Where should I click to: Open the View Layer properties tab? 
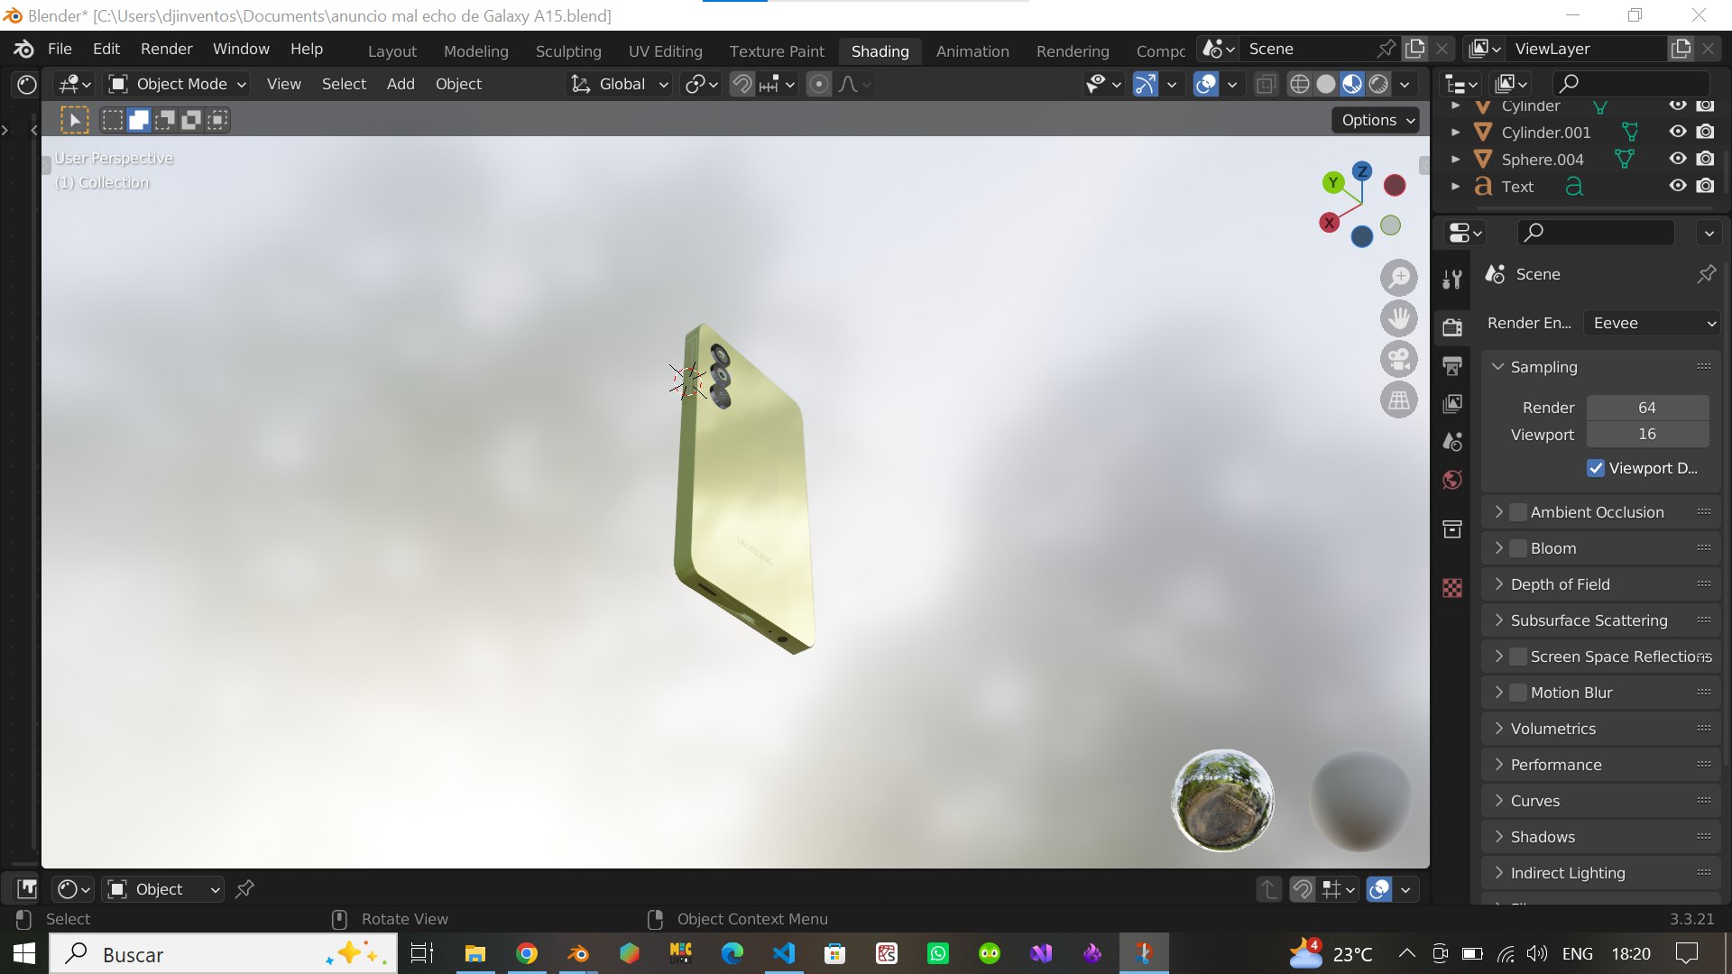point(1452,403)
